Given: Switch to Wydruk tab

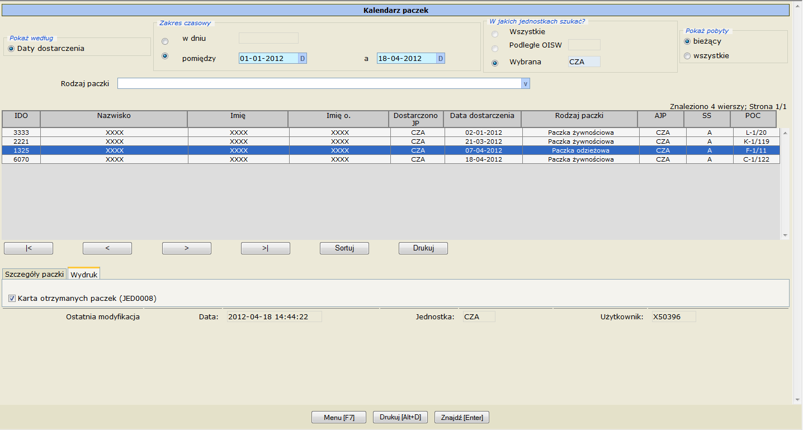Looking at the screenshot, I should (x=84, y=275).
